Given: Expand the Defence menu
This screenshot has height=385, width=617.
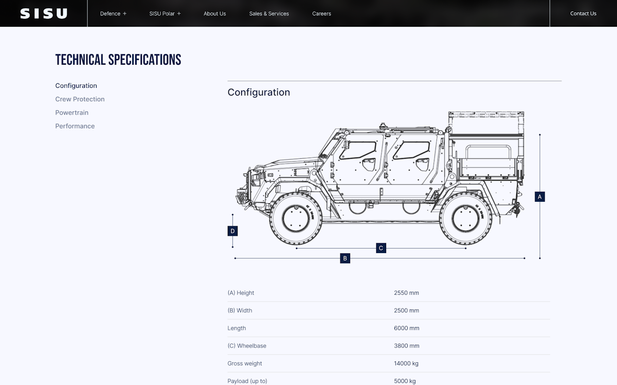Looking at the screenshot, I should 113,13.
